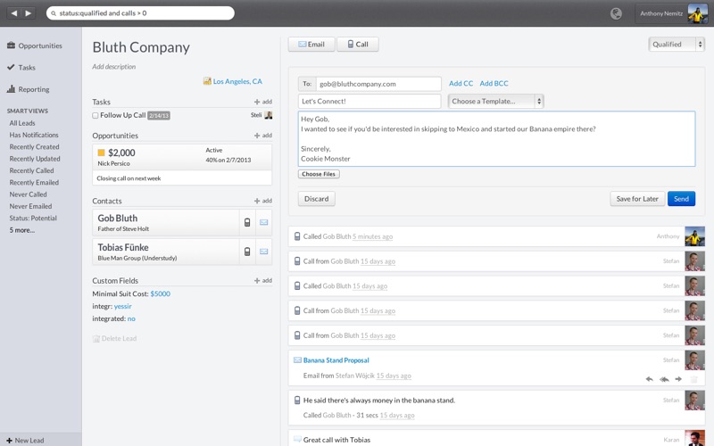The width and height of the screenshot is (714, 446).
Task: Click assignee Steli avatar on task
Action: click(269, 115)
